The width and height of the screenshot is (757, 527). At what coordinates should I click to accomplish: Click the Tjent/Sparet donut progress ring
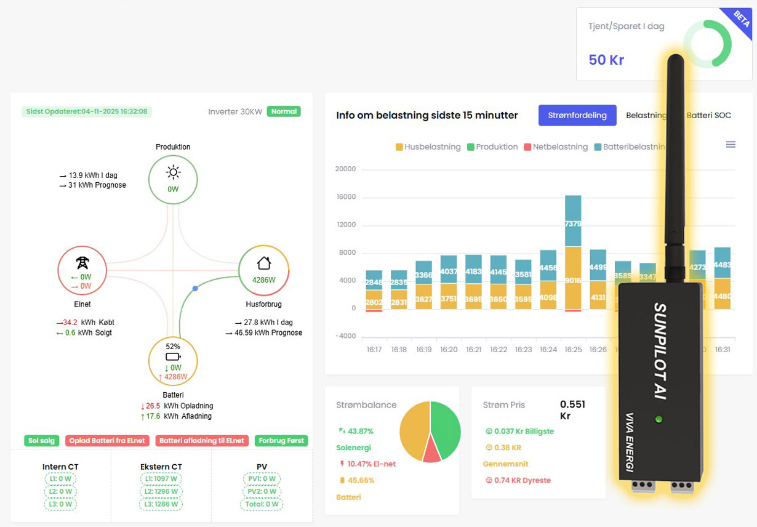(x=707, y=44)
